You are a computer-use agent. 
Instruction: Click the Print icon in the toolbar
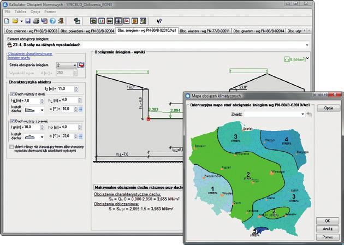point(36,21)
